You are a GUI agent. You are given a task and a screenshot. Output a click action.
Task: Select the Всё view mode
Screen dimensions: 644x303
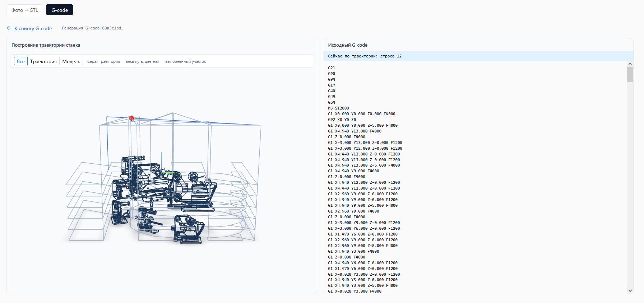point(21,61)
